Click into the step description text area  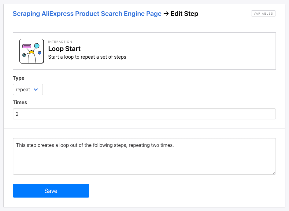[144, 156]
